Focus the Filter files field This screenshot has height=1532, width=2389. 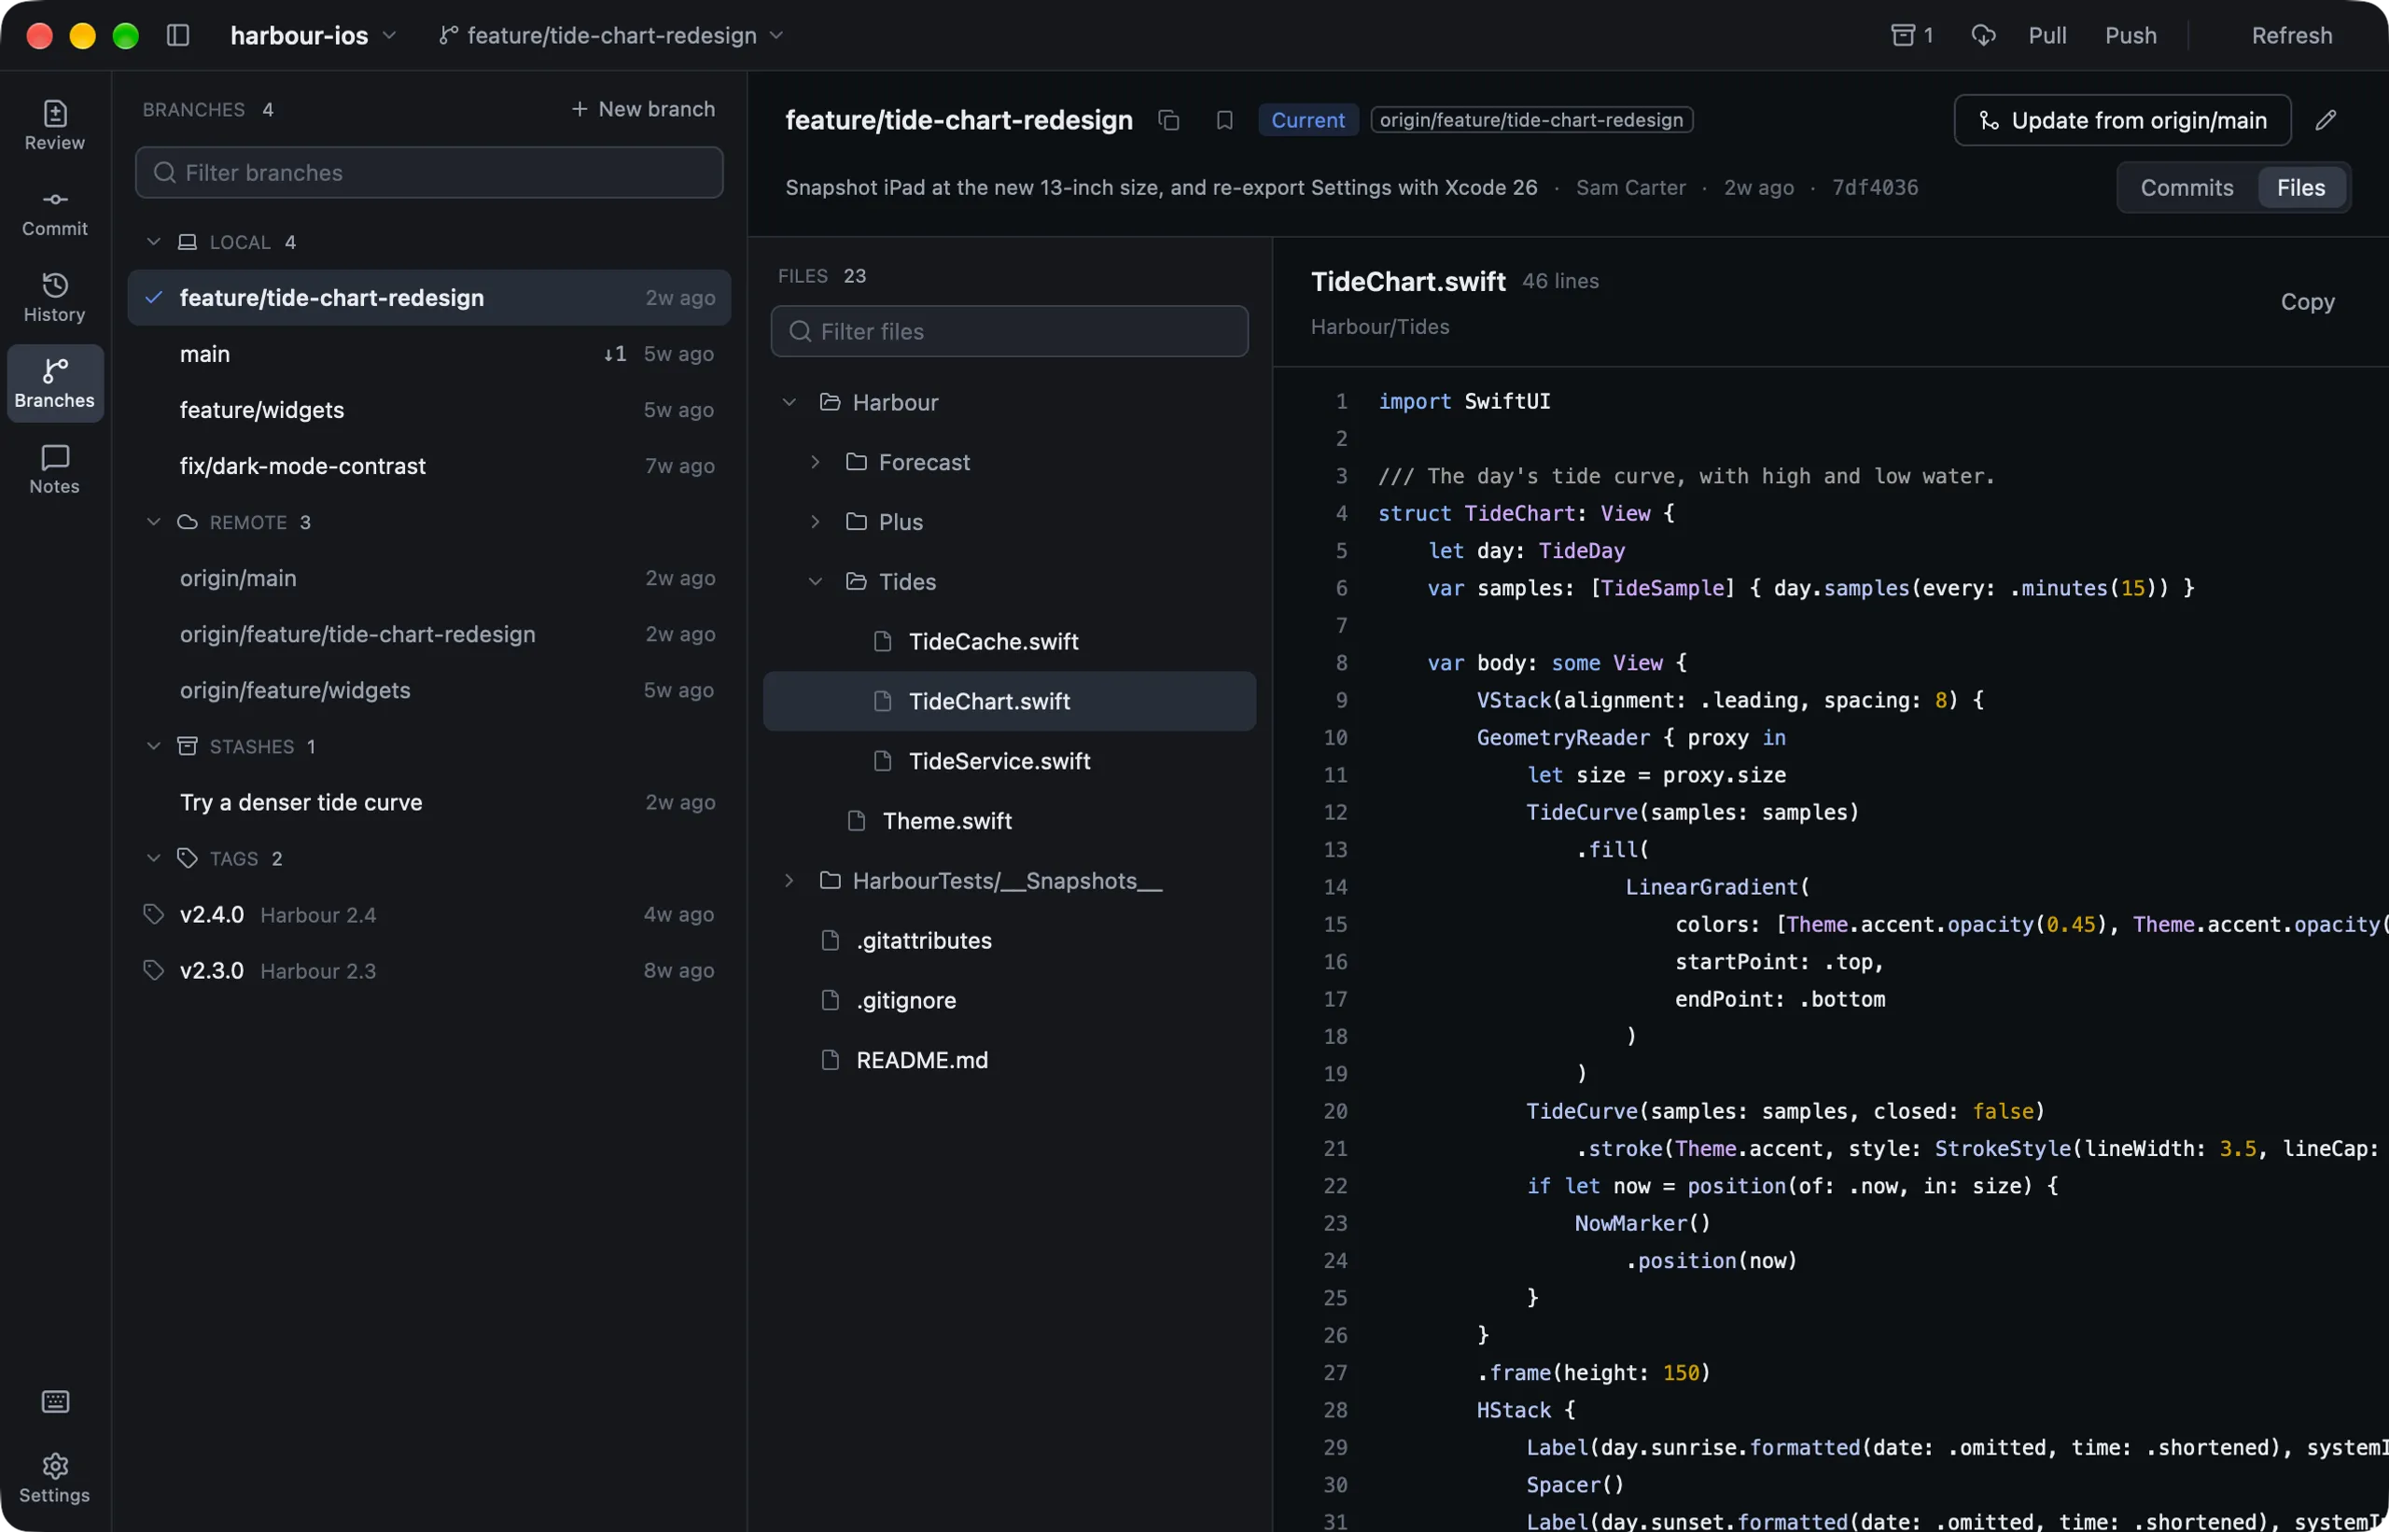1009,331
